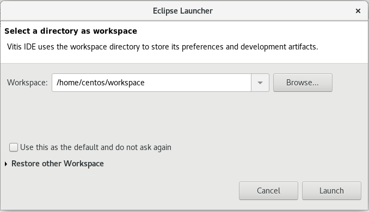Image resolution: width=369 pixels, height=212 pixels.
Task: Close the Eclipse Launcher dialog
Action: click(358, 11)
